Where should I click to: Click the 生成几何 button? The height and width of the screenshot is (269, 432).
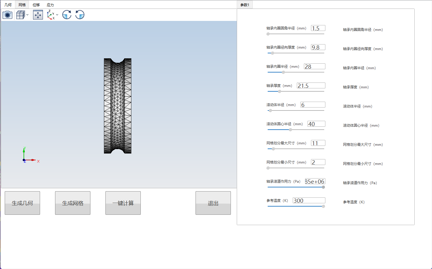pos(22,203)
